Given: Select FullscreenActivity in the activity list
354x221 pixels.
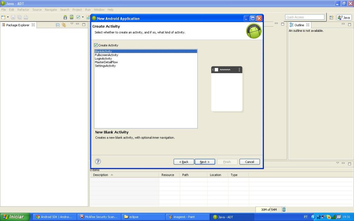Looking at the screenshot, I should click(x=146, y=55).
